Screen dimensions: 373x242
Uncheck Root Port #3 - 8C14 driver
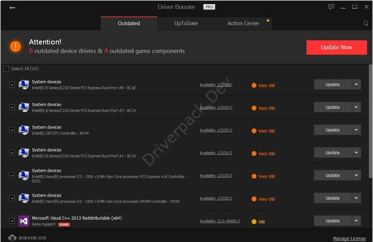pos(12,108)
